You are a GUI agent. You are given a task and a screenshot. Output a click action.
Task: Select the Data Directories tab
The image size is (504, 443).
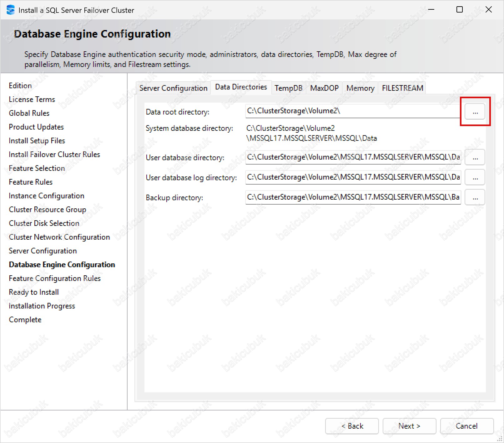coord(241,87)
